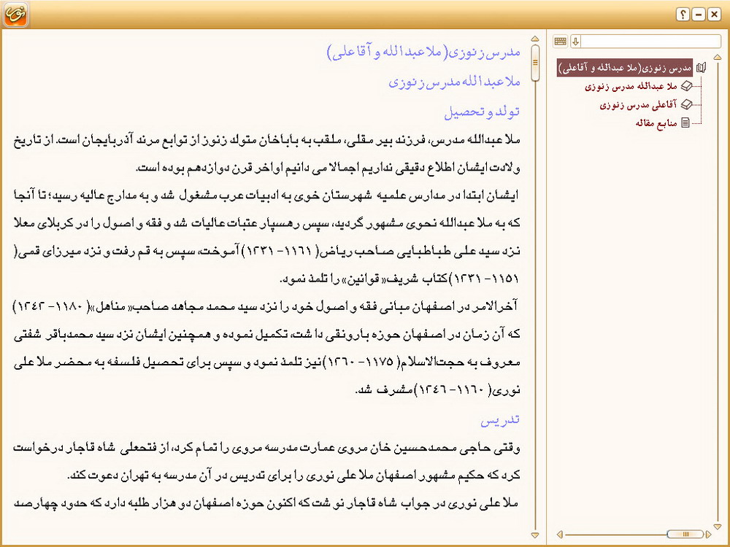Screen dimensions: 730x547
Task: Click book icon beside ملا عبدالله مدرس زنوزی
Action: (x=685, y=86)
